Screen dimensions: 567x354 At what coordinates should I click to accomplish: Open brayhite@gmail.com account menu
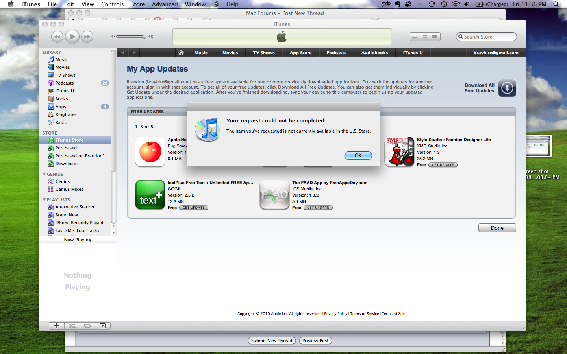coord(496,53)
